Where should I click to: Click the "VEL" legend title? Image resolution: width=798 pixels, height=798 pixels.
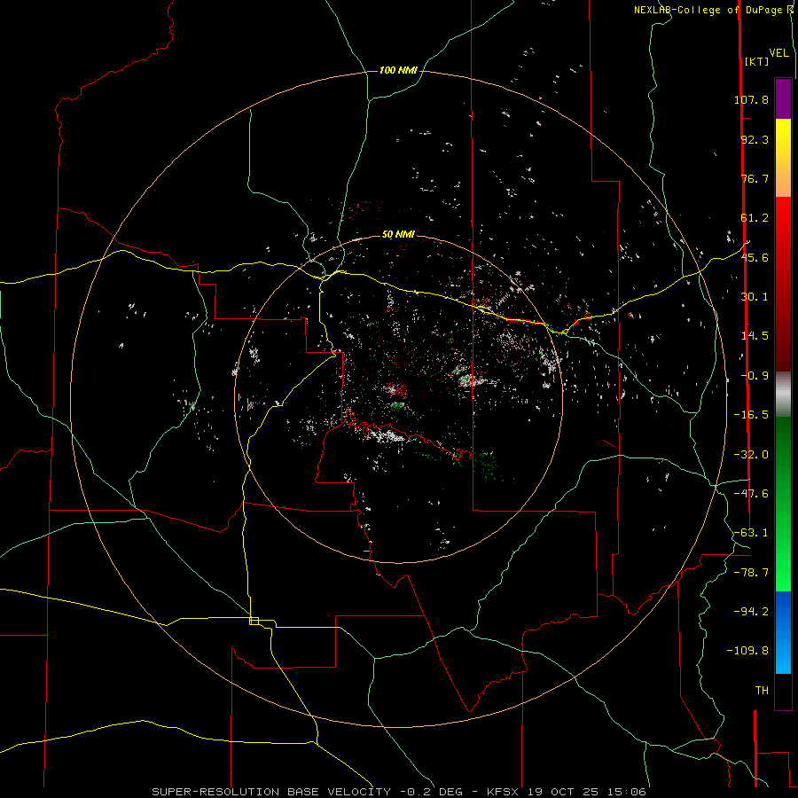[778, 53]
